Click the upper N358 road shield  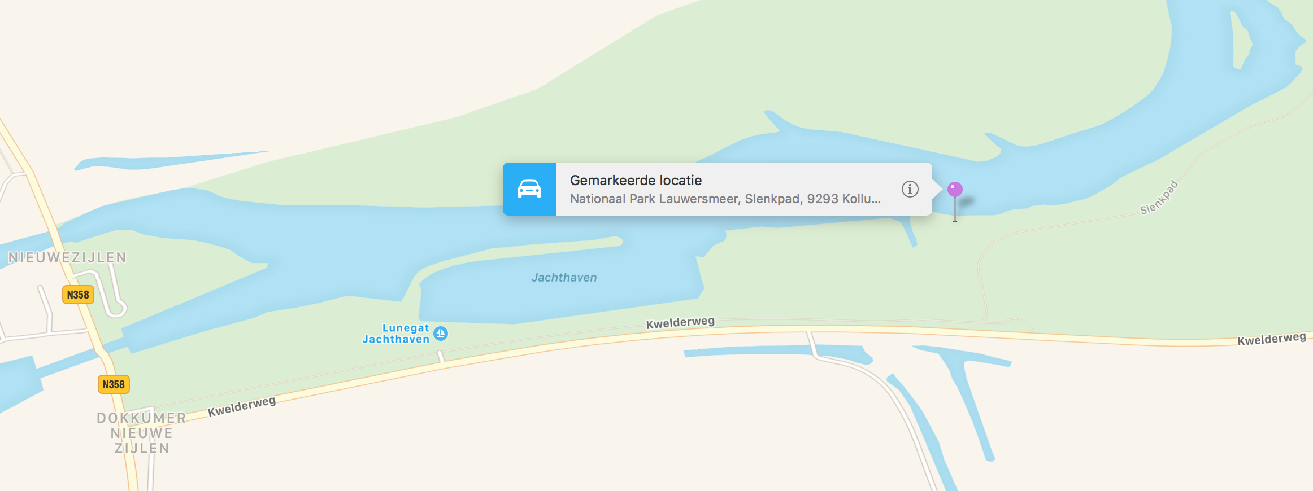coord(78,295)
